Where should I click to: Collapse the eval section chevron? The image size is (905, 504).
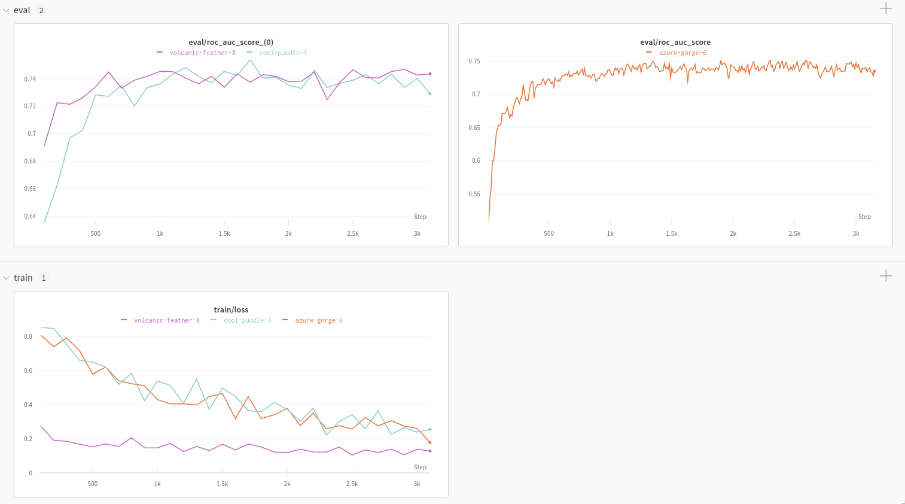tap(6, 11)
